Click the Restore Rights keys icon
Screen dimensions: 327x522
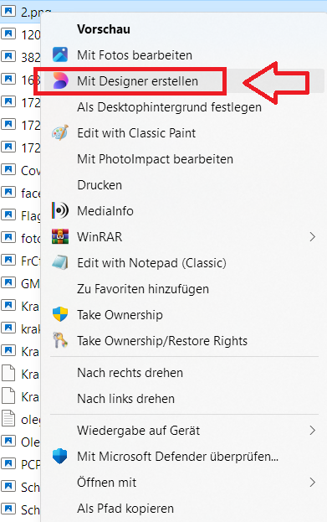60,340
